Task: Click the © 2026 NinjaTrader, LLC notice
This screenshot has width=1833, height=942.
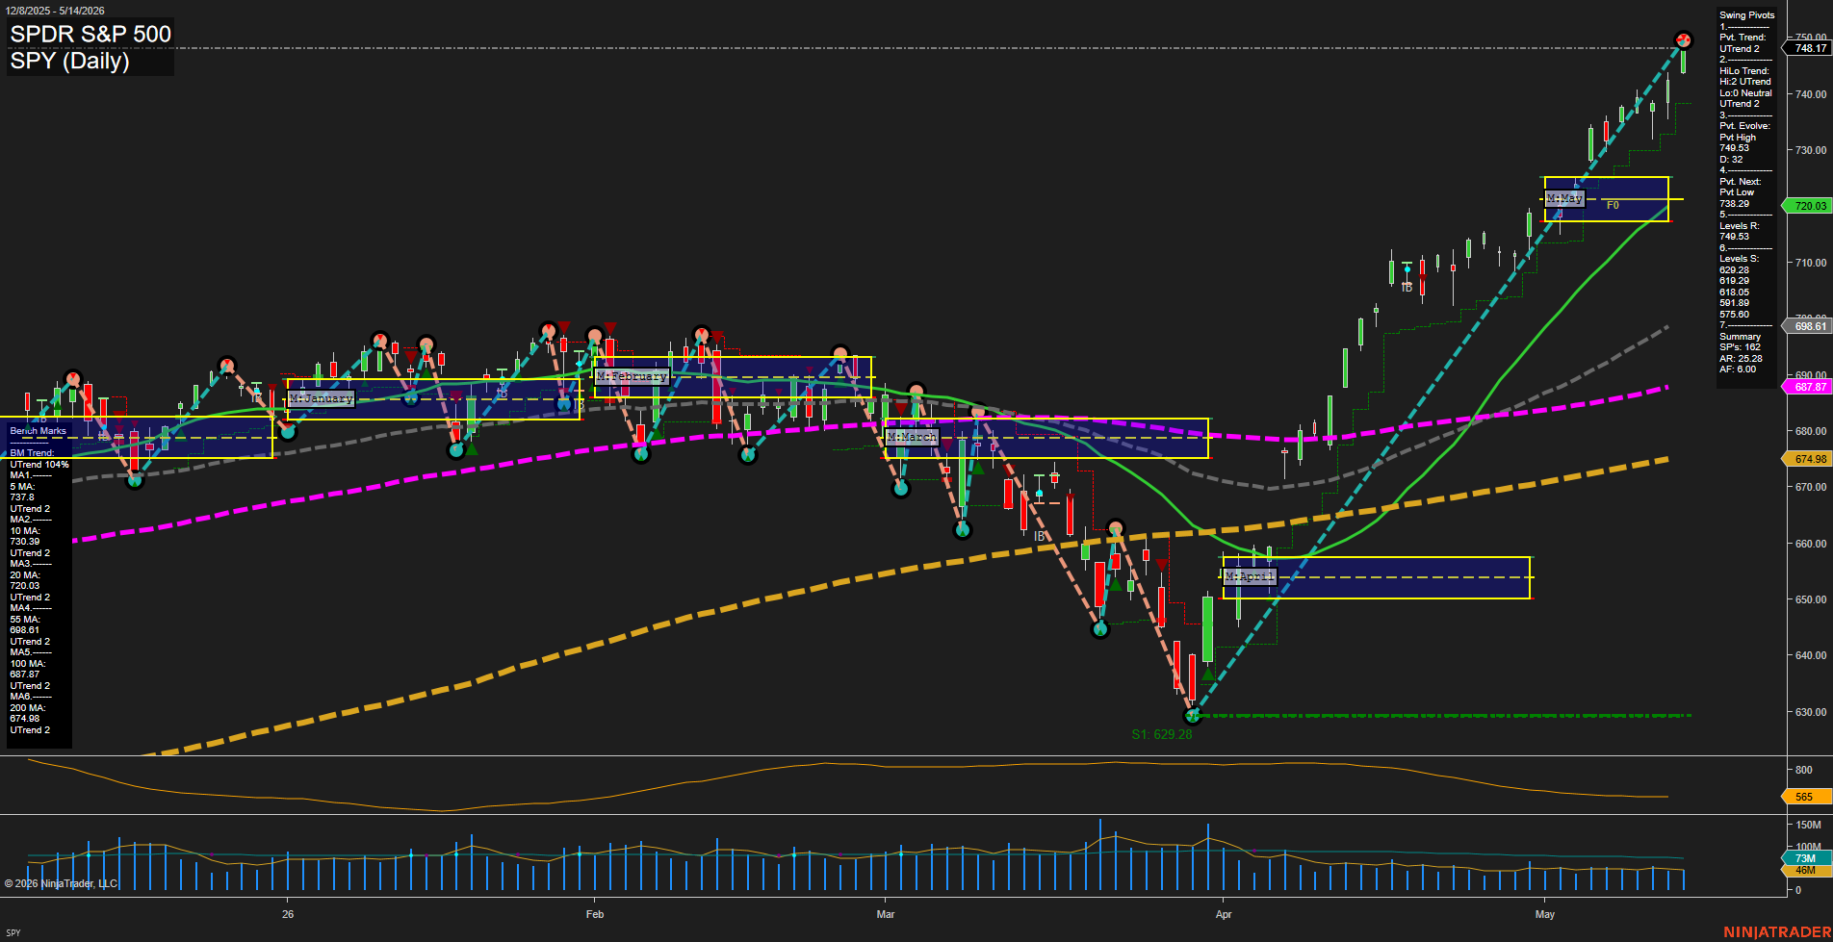Action: 61,883
